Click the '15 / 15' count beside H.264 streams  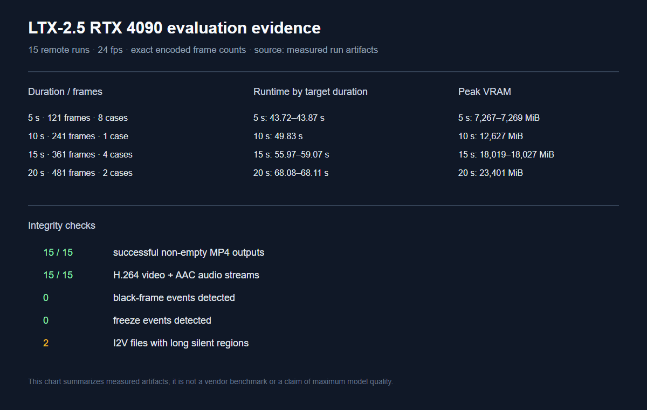tap(58, 275)
